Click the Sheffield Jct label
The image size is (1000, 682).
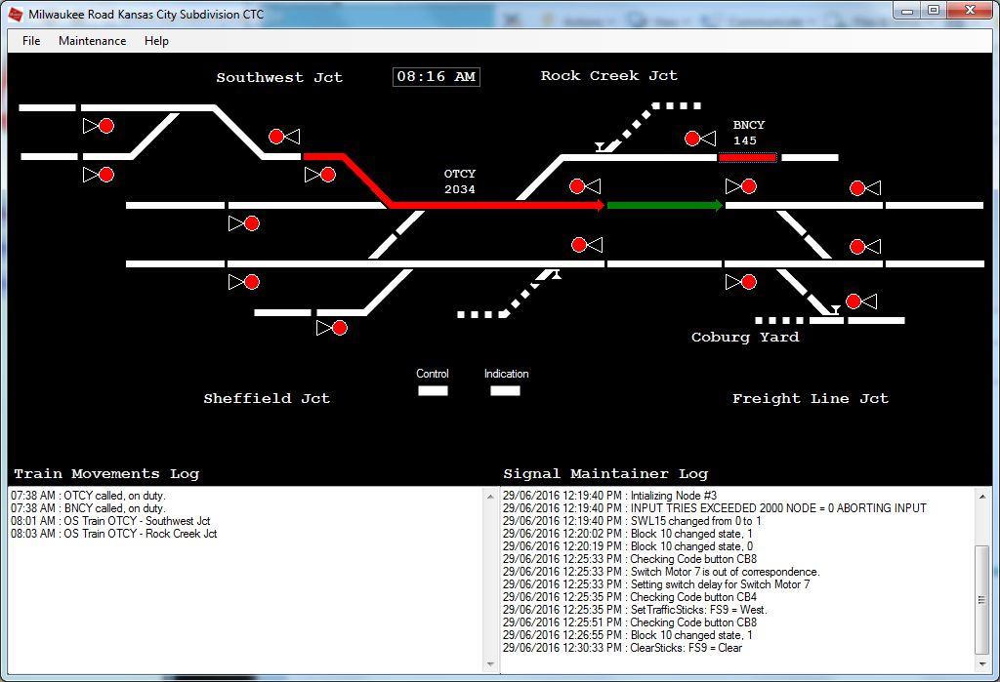(267, 398)
